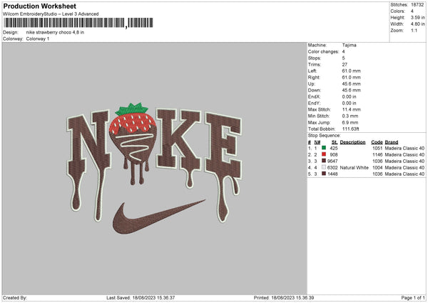Click the design name 'nike strawberry choco 4,8 in'
Image resolution: width=428 pixels, height=303 pixels.
coord(55,32)
